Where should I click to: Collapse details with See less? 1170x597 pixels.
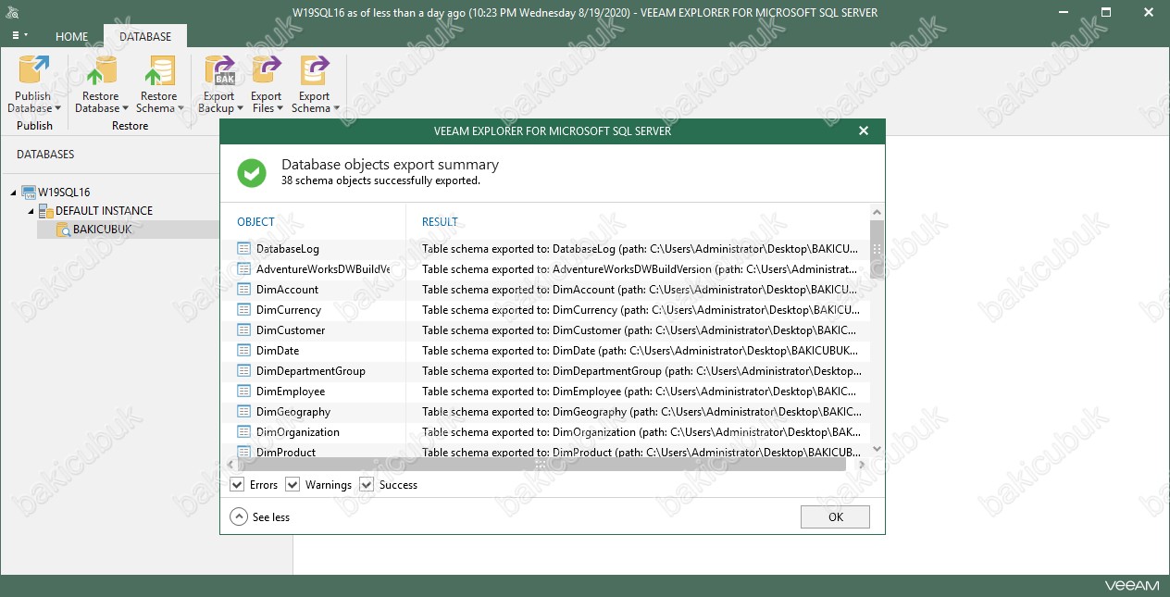coord(260,516)
